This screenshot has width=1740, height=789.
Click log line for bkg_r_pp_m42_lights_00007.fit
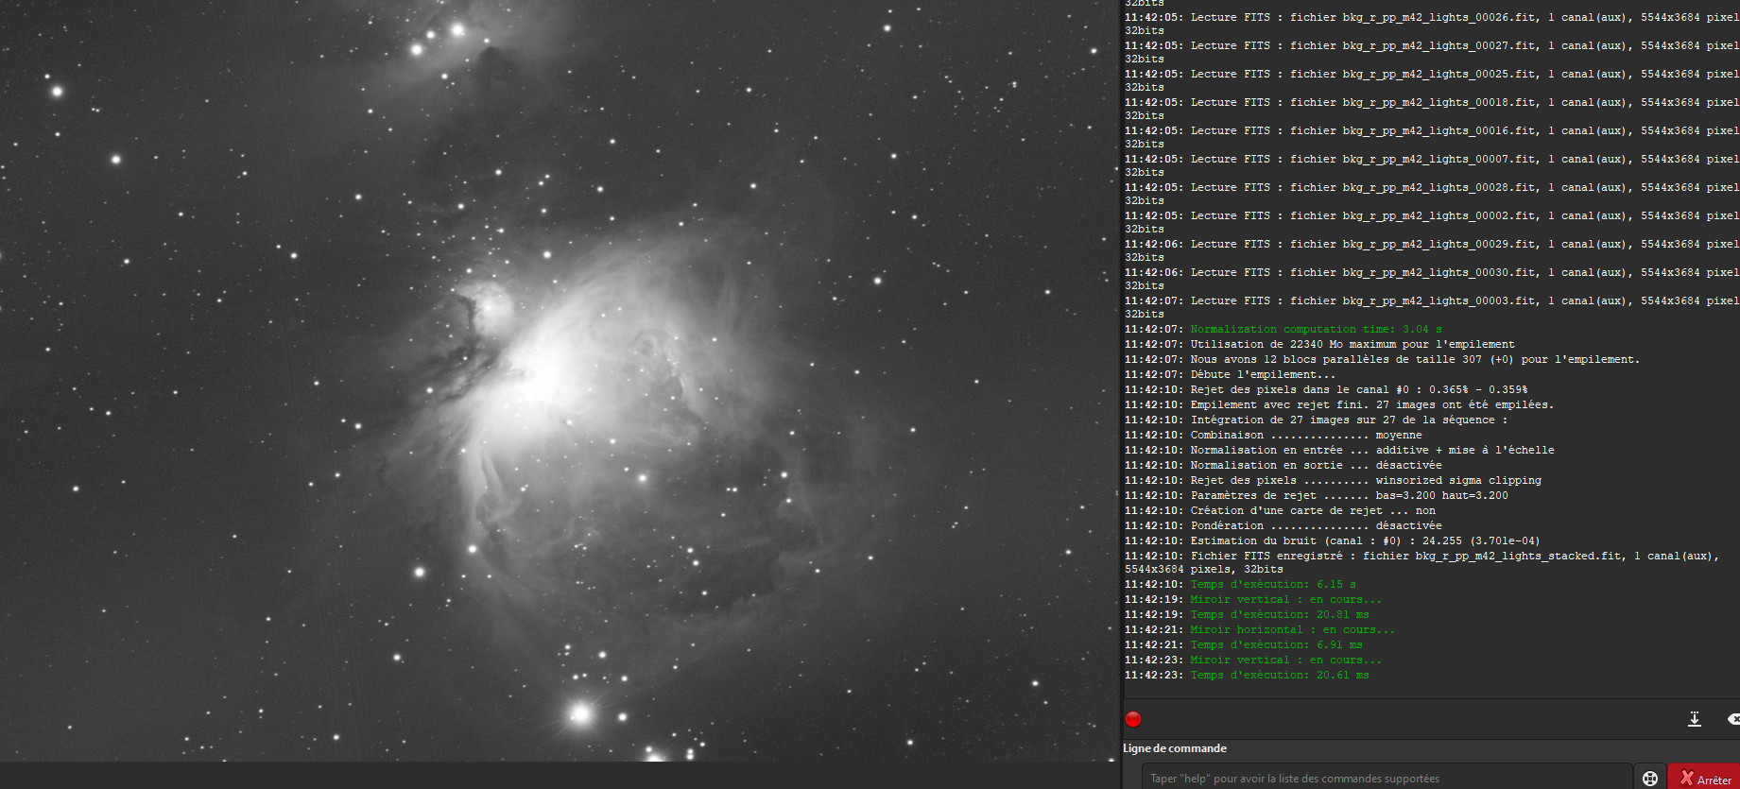[x=1431, y=165]
